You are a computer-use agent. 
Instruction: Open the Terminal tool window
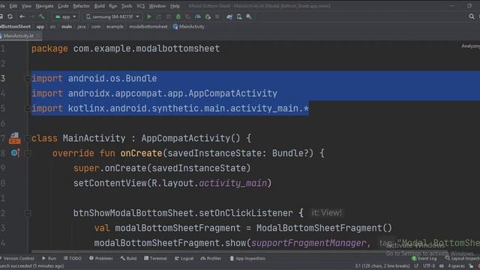pos(155,258)
